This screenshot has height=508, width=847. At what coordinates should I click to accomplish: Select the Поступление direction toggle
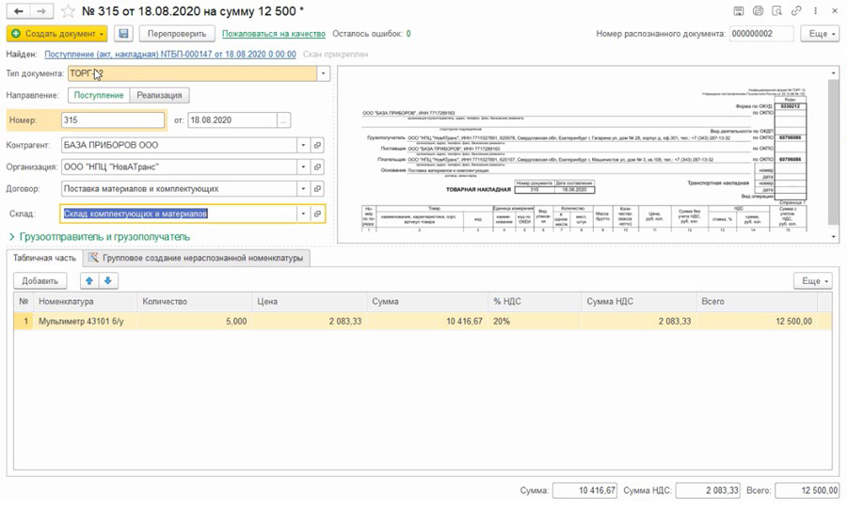tap(99, 95)
